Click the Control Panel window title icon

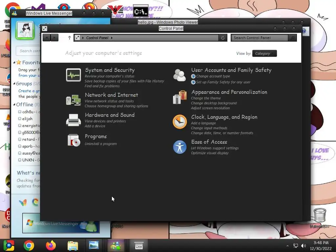[x=45, y=29]
